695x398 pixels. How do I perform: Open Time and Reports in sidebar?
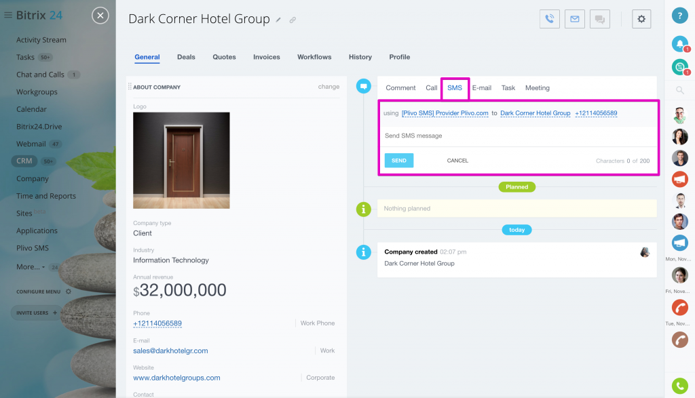coord(46,196)
